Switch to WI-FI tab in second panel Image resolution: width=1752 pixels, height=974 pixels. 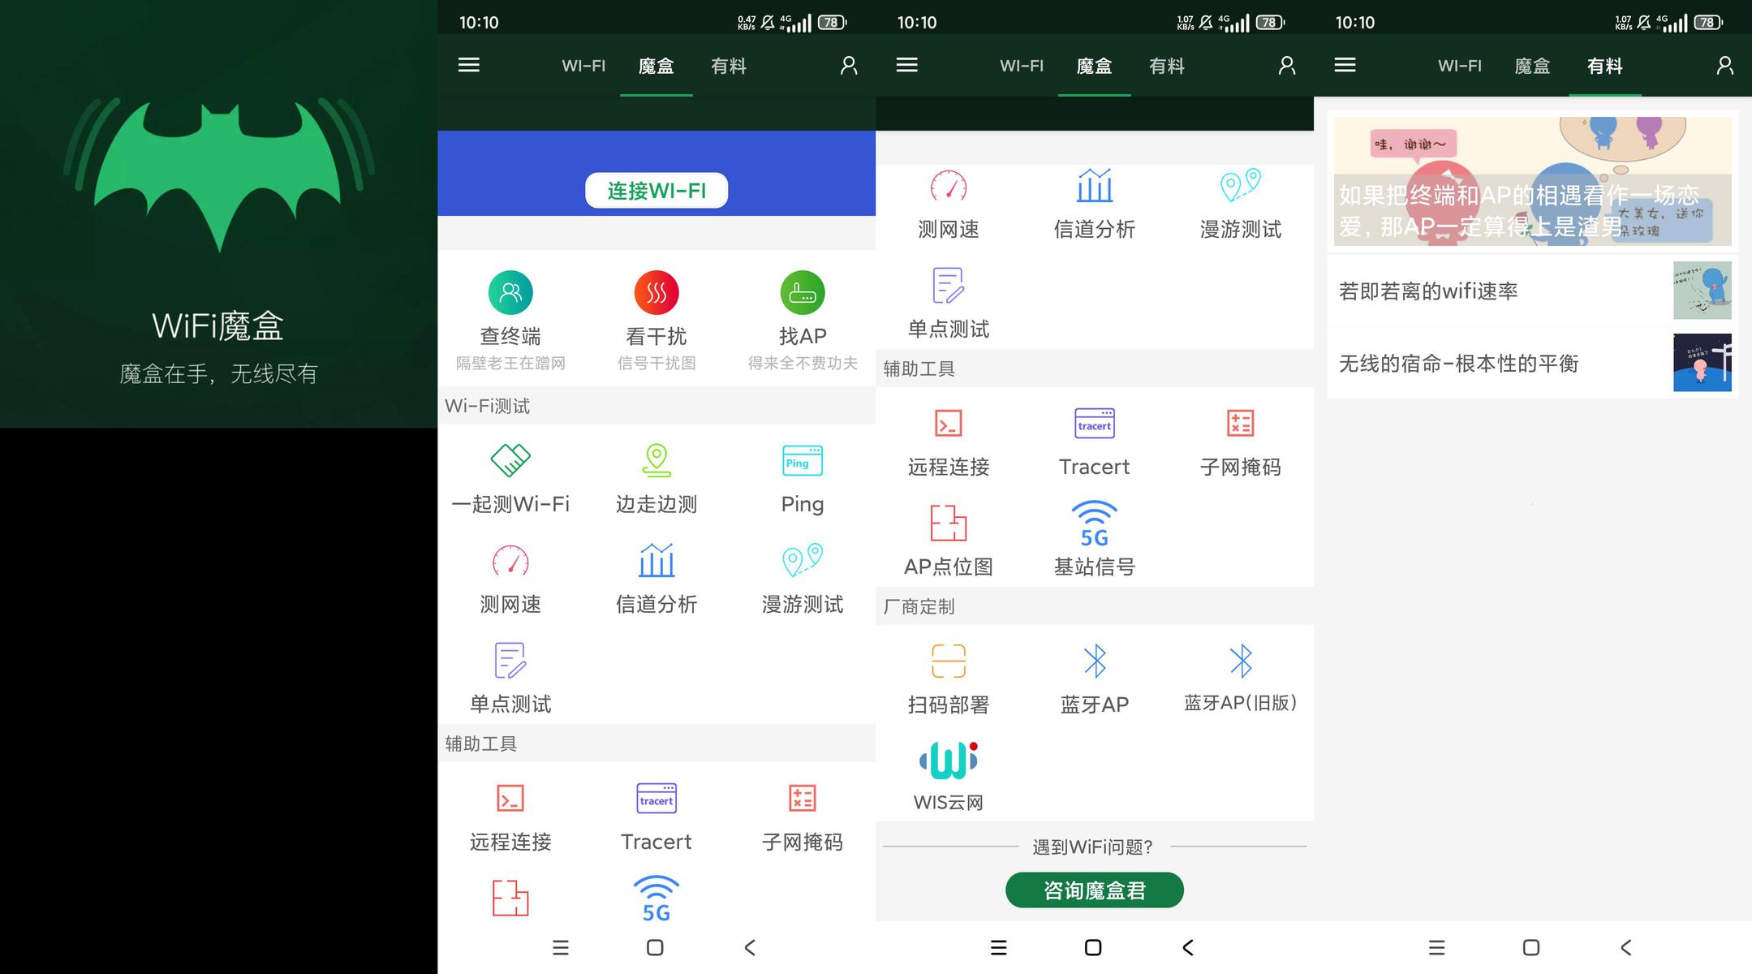(583, 66)
